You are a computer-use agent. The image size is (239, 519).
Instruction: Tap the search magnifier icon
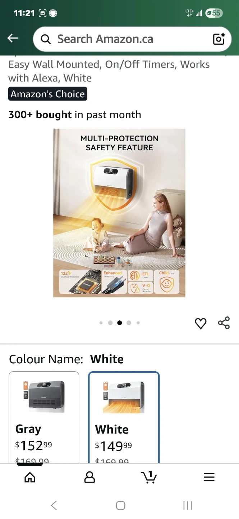(x=46, y=39)
